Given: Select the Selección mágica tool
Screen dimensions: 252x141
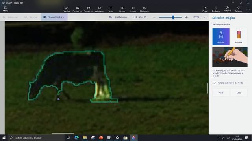Looking at the screenshot, I should point(54,17).
